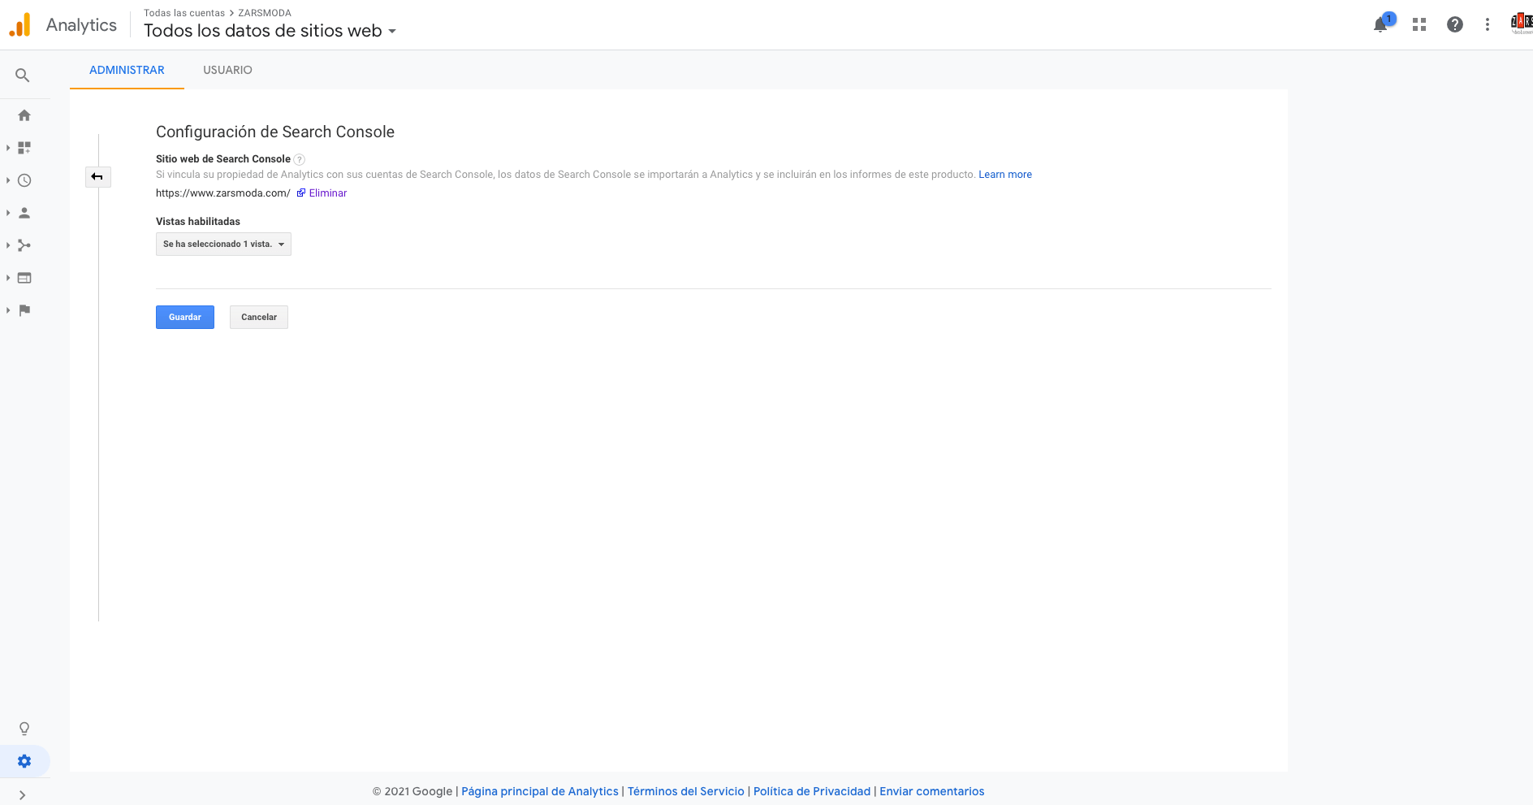Open notifications bell icon
This screenshot has height=805, width=1533.
click(x=1380, y=25)
